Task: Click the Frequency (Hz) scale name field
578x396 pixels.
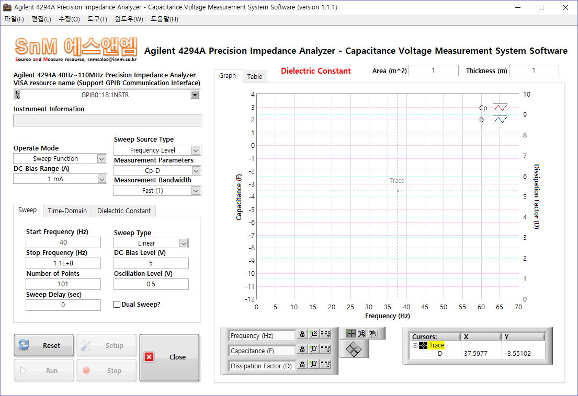Action: click(262, 335)
